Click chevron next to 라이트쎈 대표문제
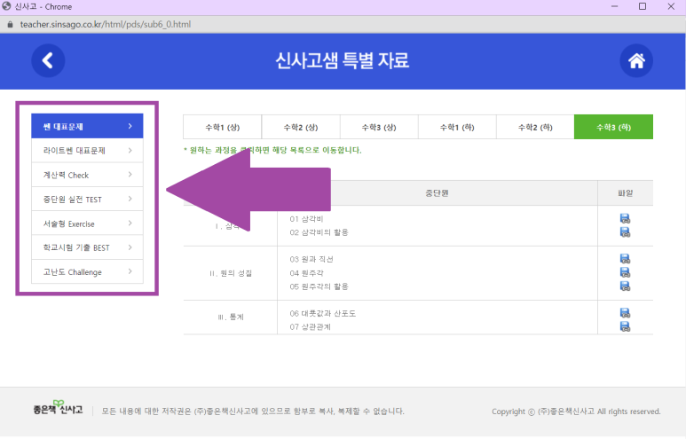The image size is (686, 439). [130, 151]
